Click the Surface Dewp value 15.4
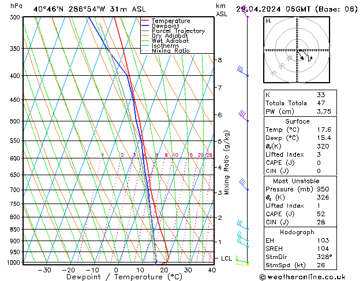This screenshot has width=363, height=281. [x=324, y=138]
